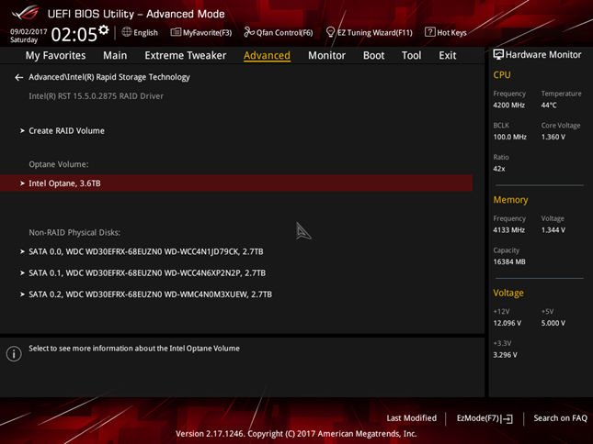The width and height of the screenshot is (593, 444).
Task: Click the English language button
Action: (145, 32)
